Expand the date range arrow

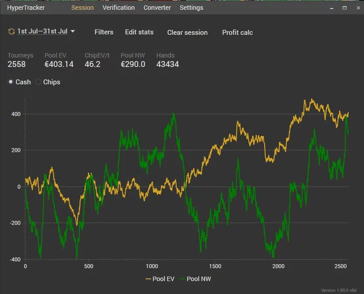click(x=73, y=31)
